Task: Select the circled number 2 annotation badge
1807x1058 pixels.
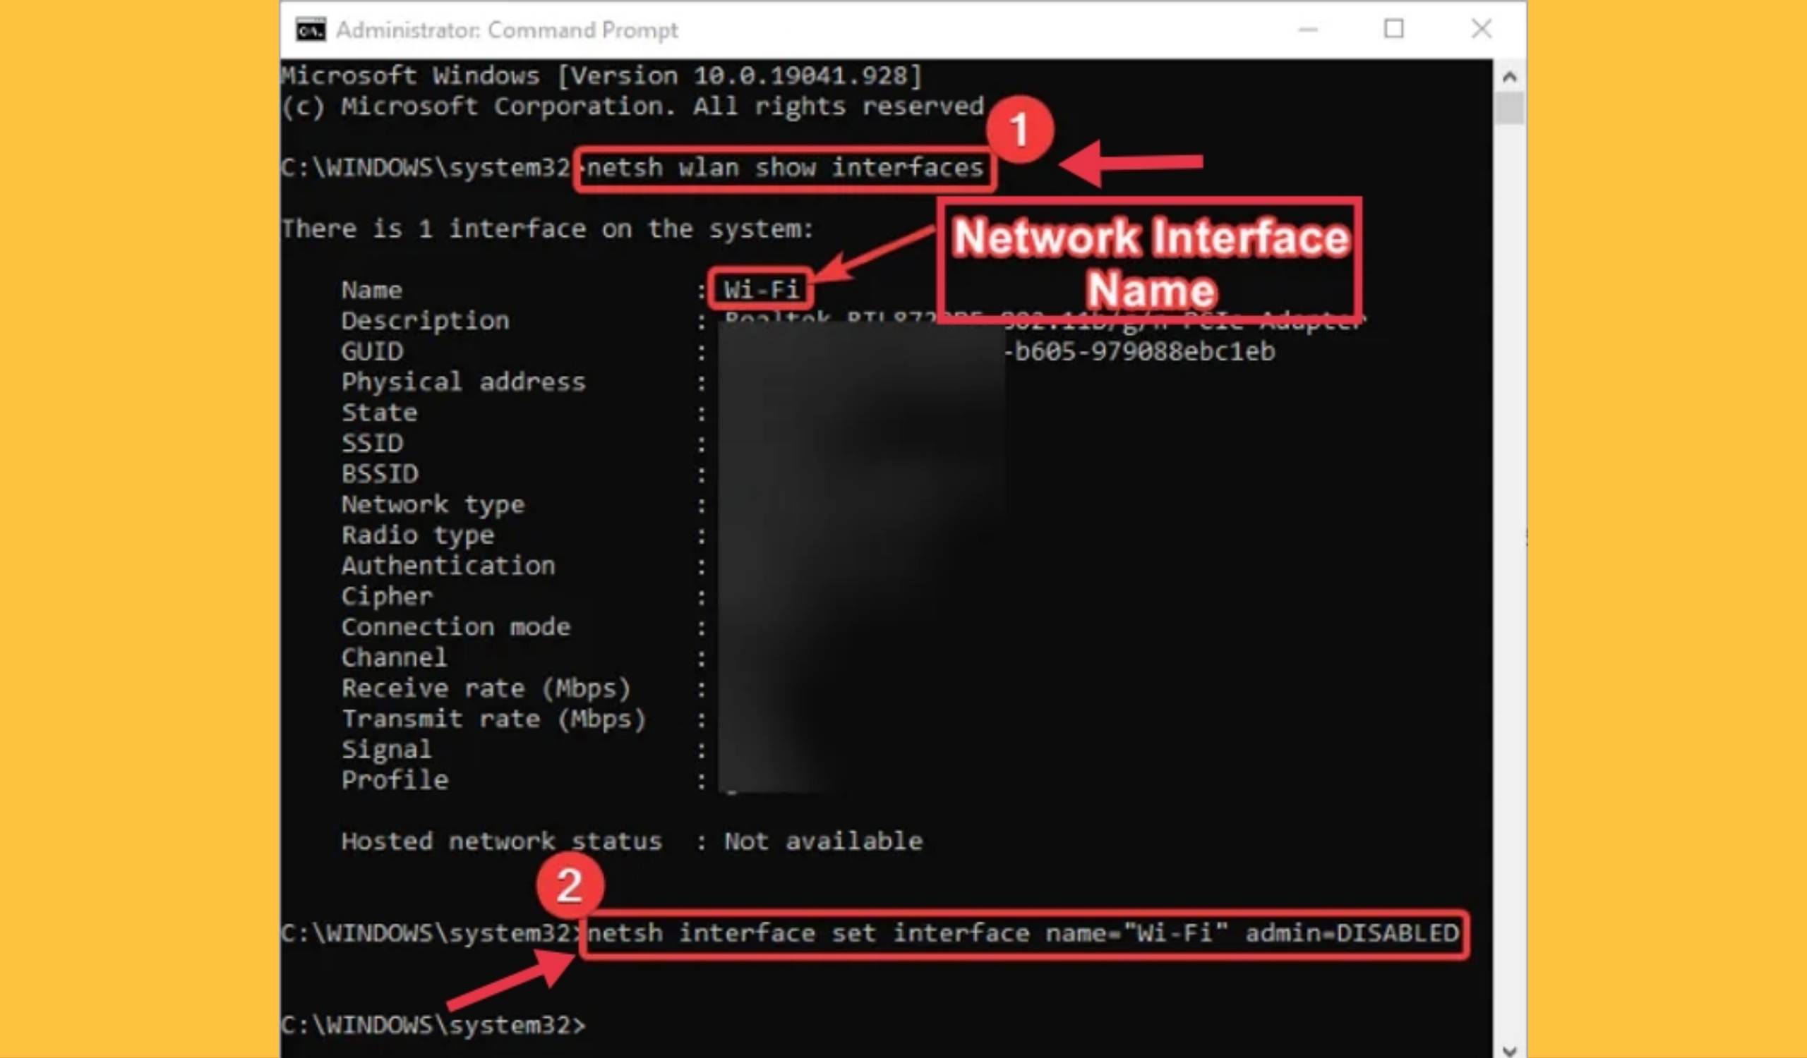Action: [x=566, y=887]
